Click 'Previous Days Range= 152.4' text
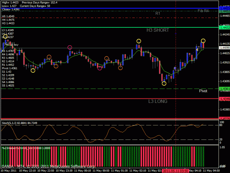 (x=40, y=3)
